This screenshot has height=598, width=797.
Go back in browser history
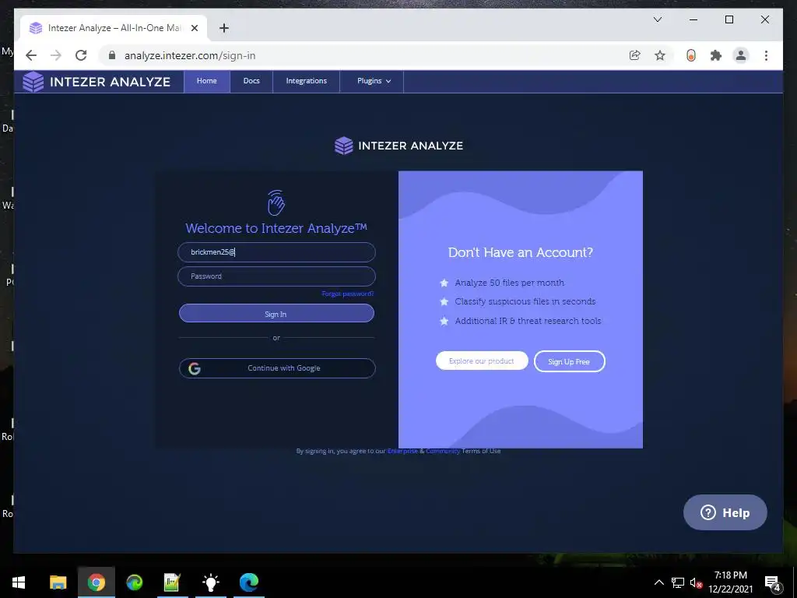pos(31,55)
